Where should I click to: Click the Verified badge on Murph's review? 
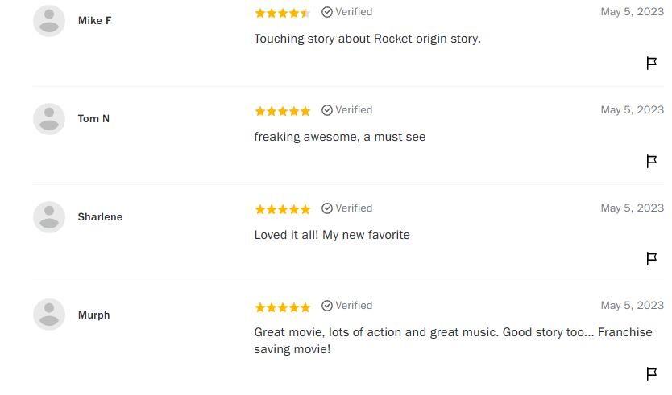347,306
